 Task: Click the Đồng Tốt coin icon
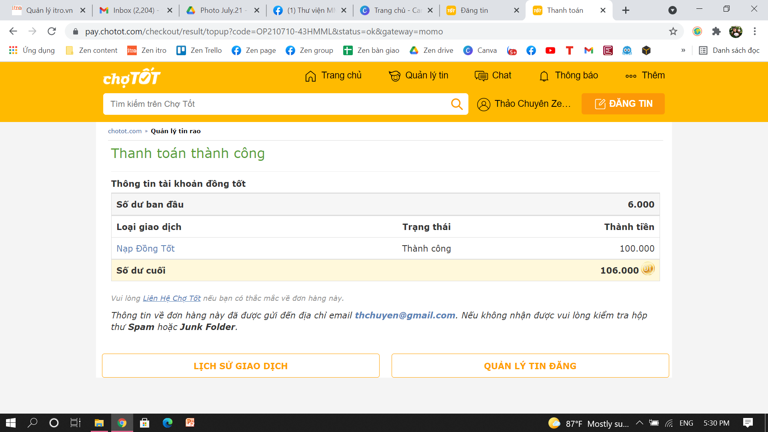[x=648, y=269]
